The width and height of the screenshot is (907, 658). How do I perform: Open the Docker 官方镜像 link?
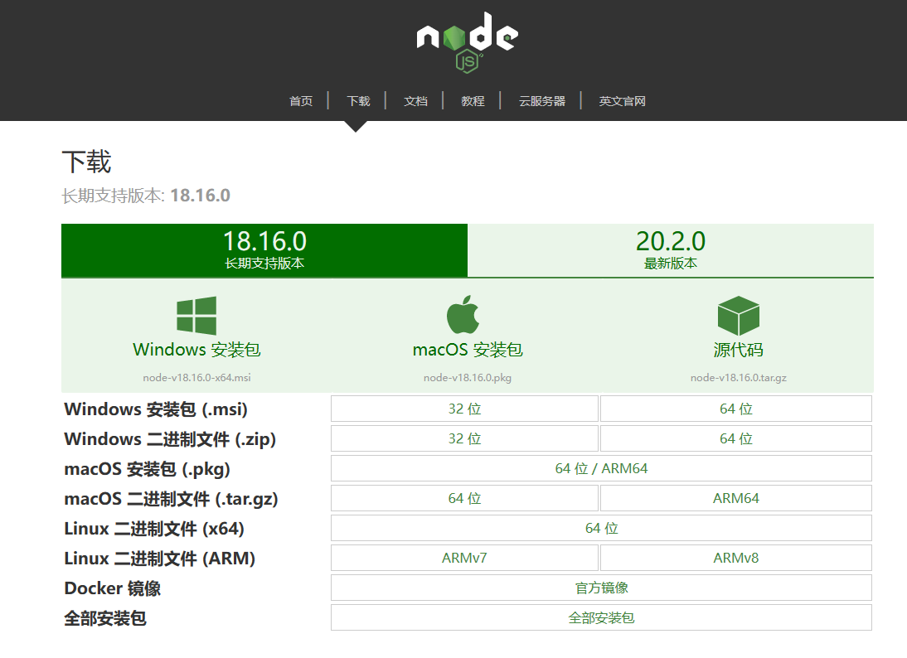pos(600,587)
